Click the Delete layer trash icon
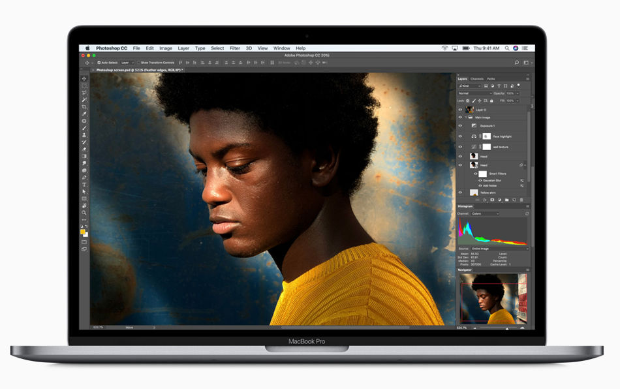The width and height of the screenshot is (620, 389). (521, 200)
